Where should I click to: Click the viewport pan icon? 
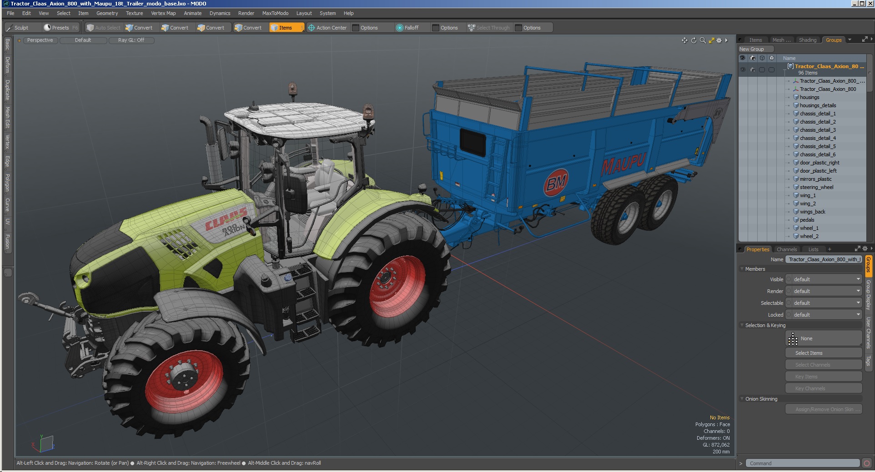(684, 40)
